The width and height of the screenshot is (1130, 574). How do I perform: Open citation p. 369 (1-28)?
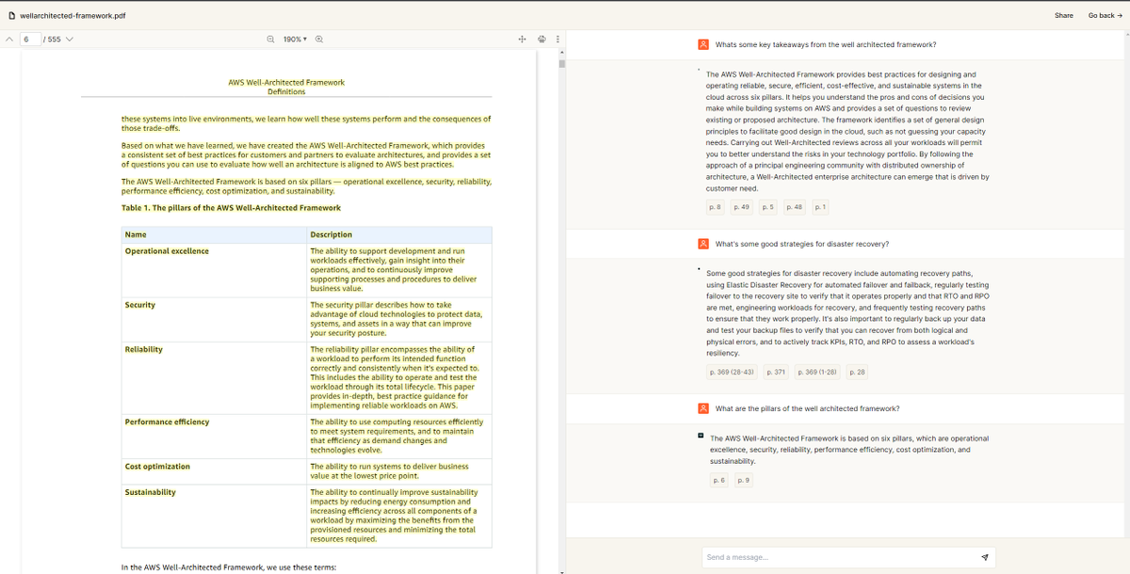[816, 373]
